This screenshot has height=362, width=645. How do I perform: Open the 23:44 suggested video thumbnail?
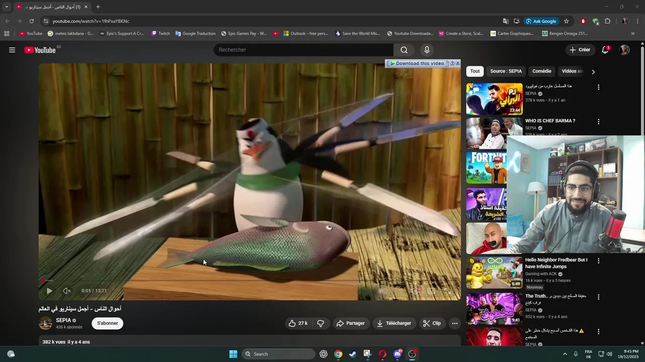point(494,99)
